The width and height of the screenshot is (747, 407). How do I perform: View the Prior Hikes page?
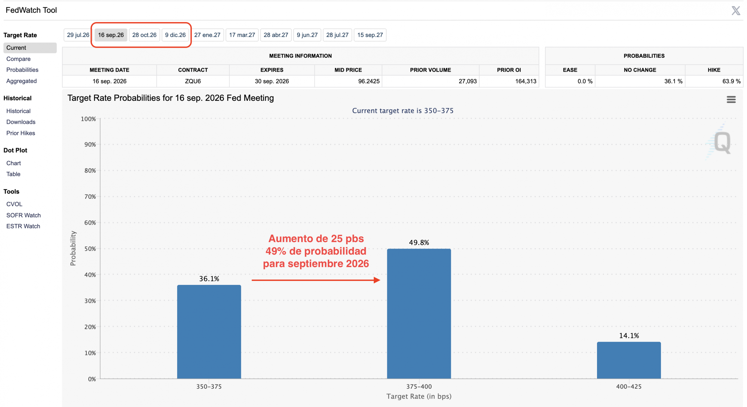(x=21, y=133)
